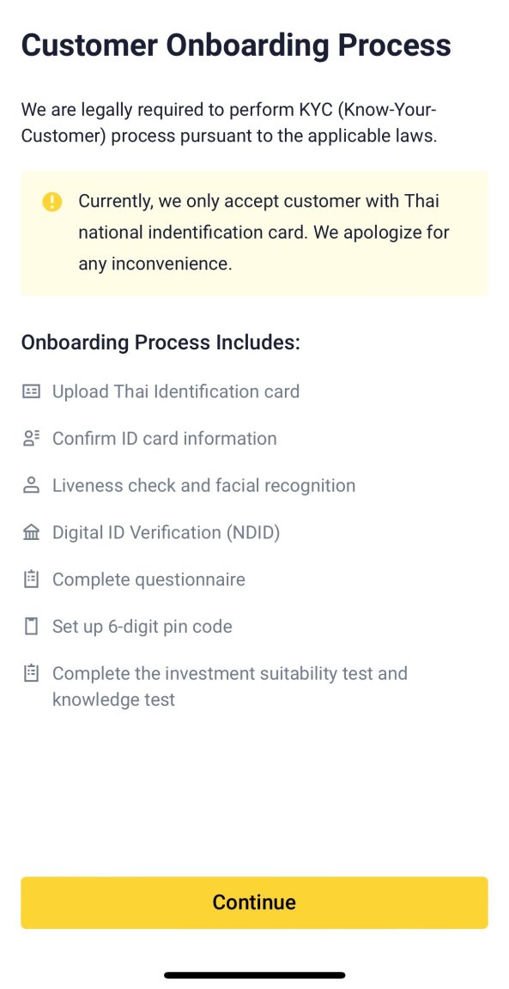Click the Customer Onboarding Process heading

[x=236, y=46]
